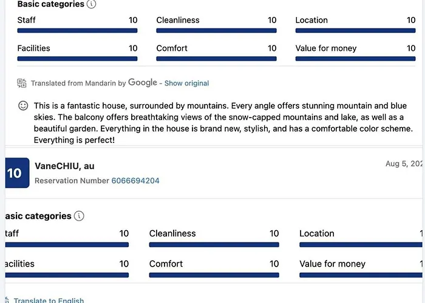This screenshot has height=303, width=425.
Task: Click the reviewer name VaneCHIU, au
Action: [64, 166]
